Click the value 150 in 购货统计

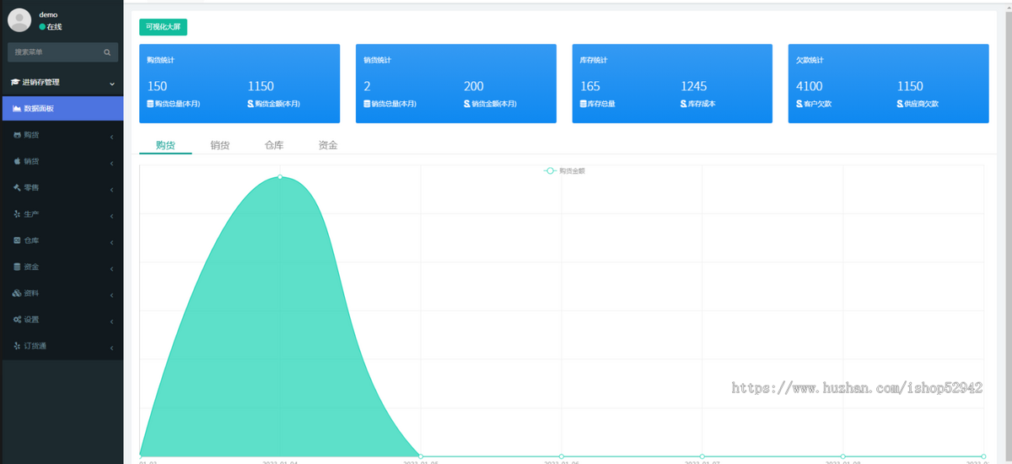157,86
